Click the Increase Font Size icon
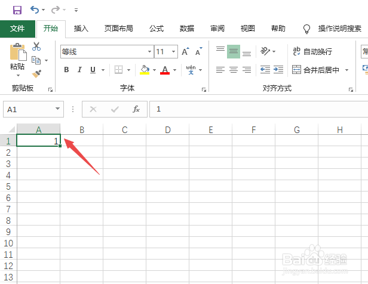Image resolution: width=368 pixels, height=284 pixels. [x=185, y=51]
